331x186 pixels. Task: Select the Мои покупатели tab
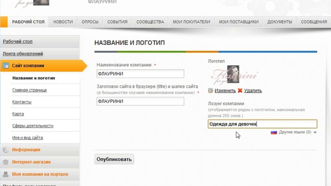tap(191, 22)
